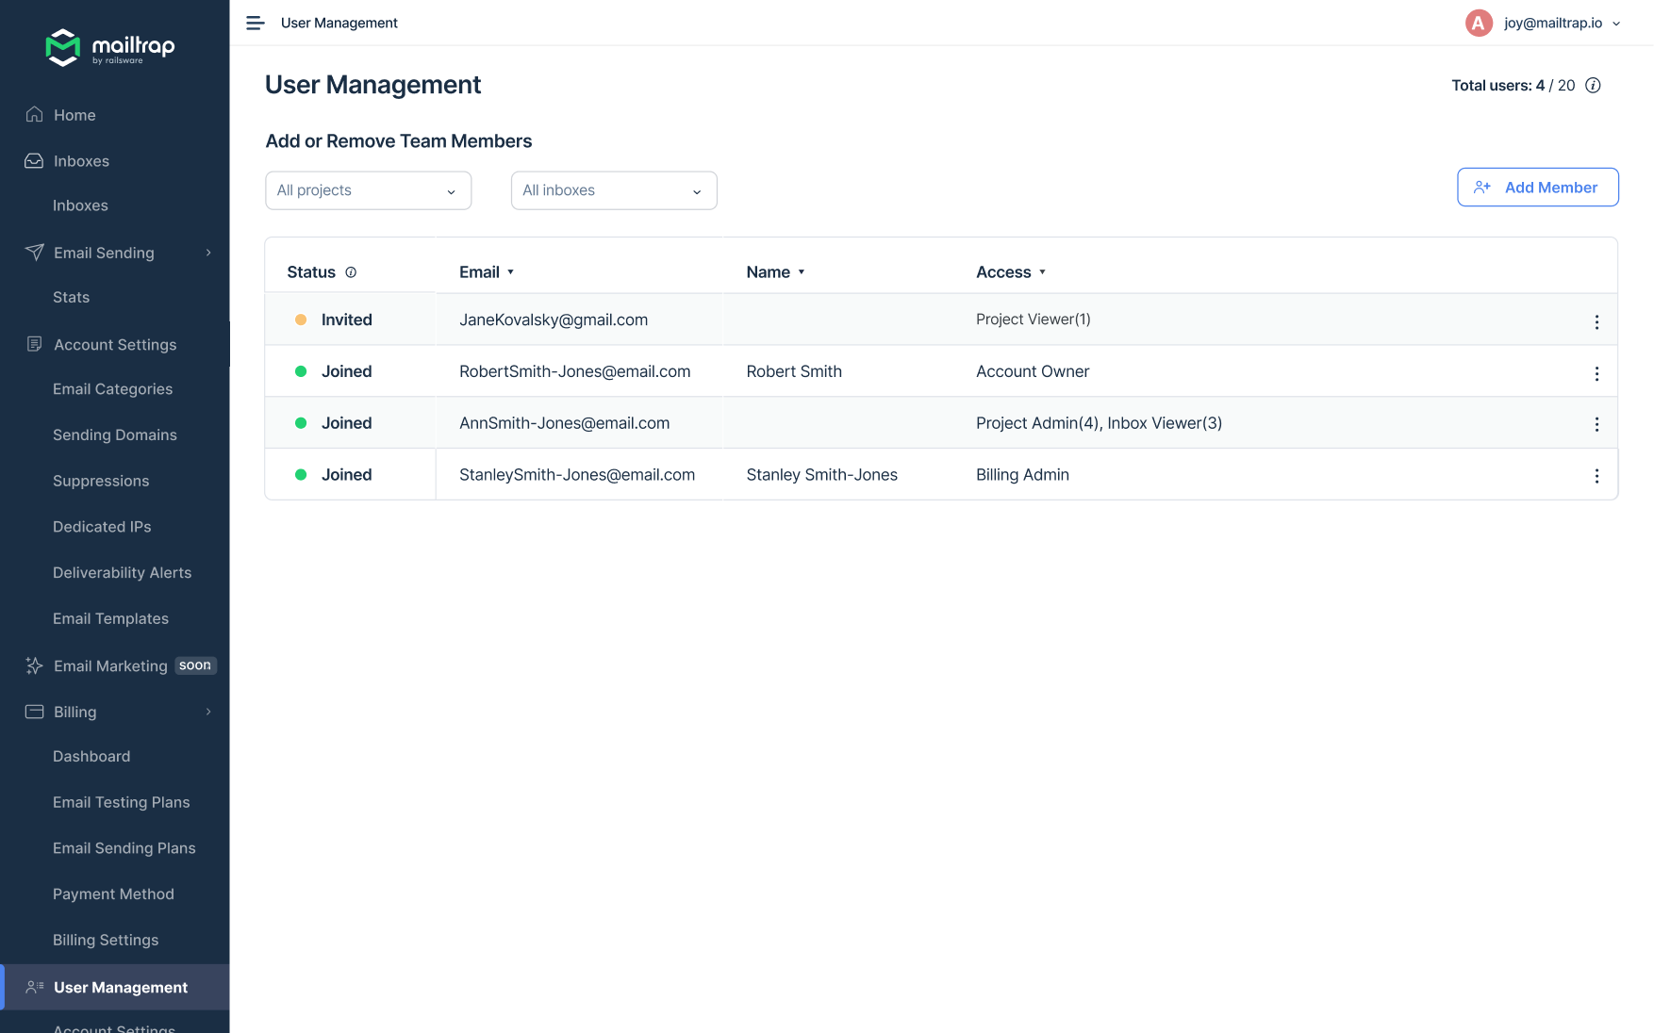Click the total users info icon
Image resolution: width=1654 pixels, height=1033 pixels.
[x=1593, y=86]
